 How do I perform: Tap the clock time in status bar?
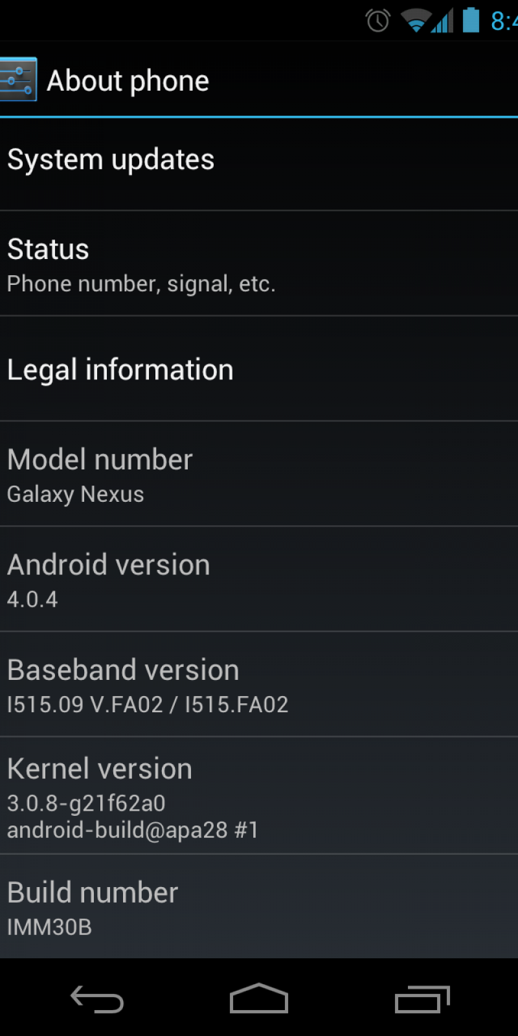(504, 21)
